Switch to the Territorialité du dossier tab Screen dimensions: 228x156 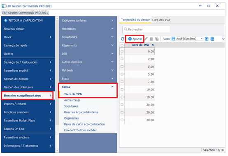(135, 20)
